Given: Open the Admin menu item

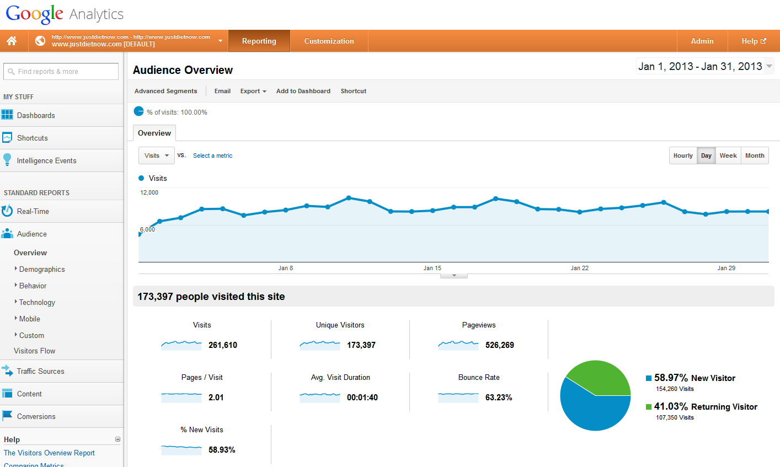Looking at the screenshot, I should click(702, 41).
